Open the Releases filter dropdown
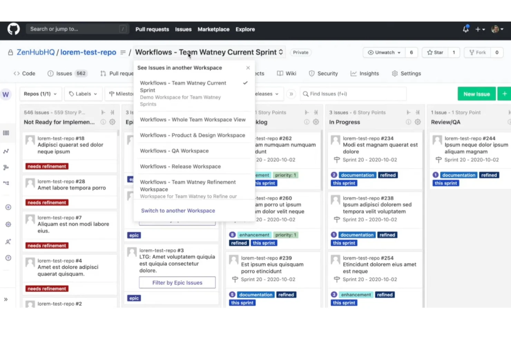Image resolution: width=511 pixels, height=340 pixels. 269,94
